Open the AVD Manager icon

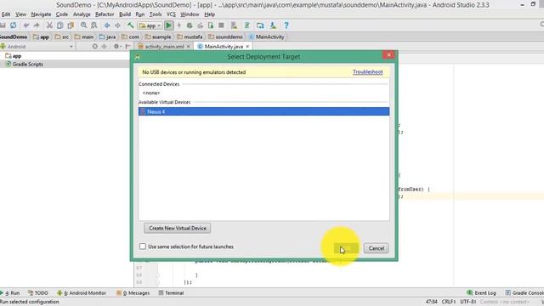coord(235,25)
